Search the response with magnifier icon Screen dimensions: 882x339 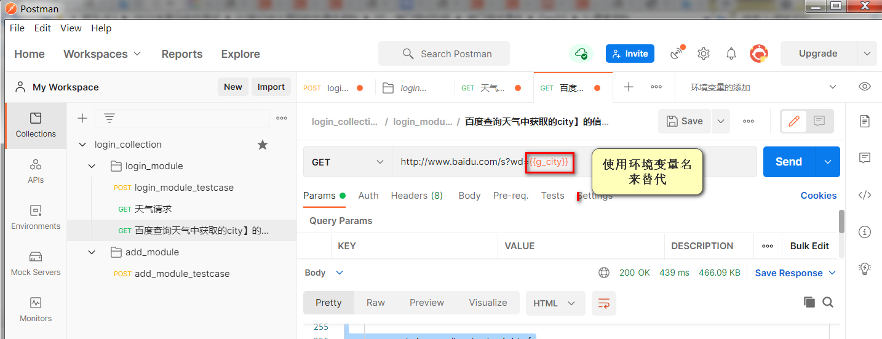coord(828,302)
